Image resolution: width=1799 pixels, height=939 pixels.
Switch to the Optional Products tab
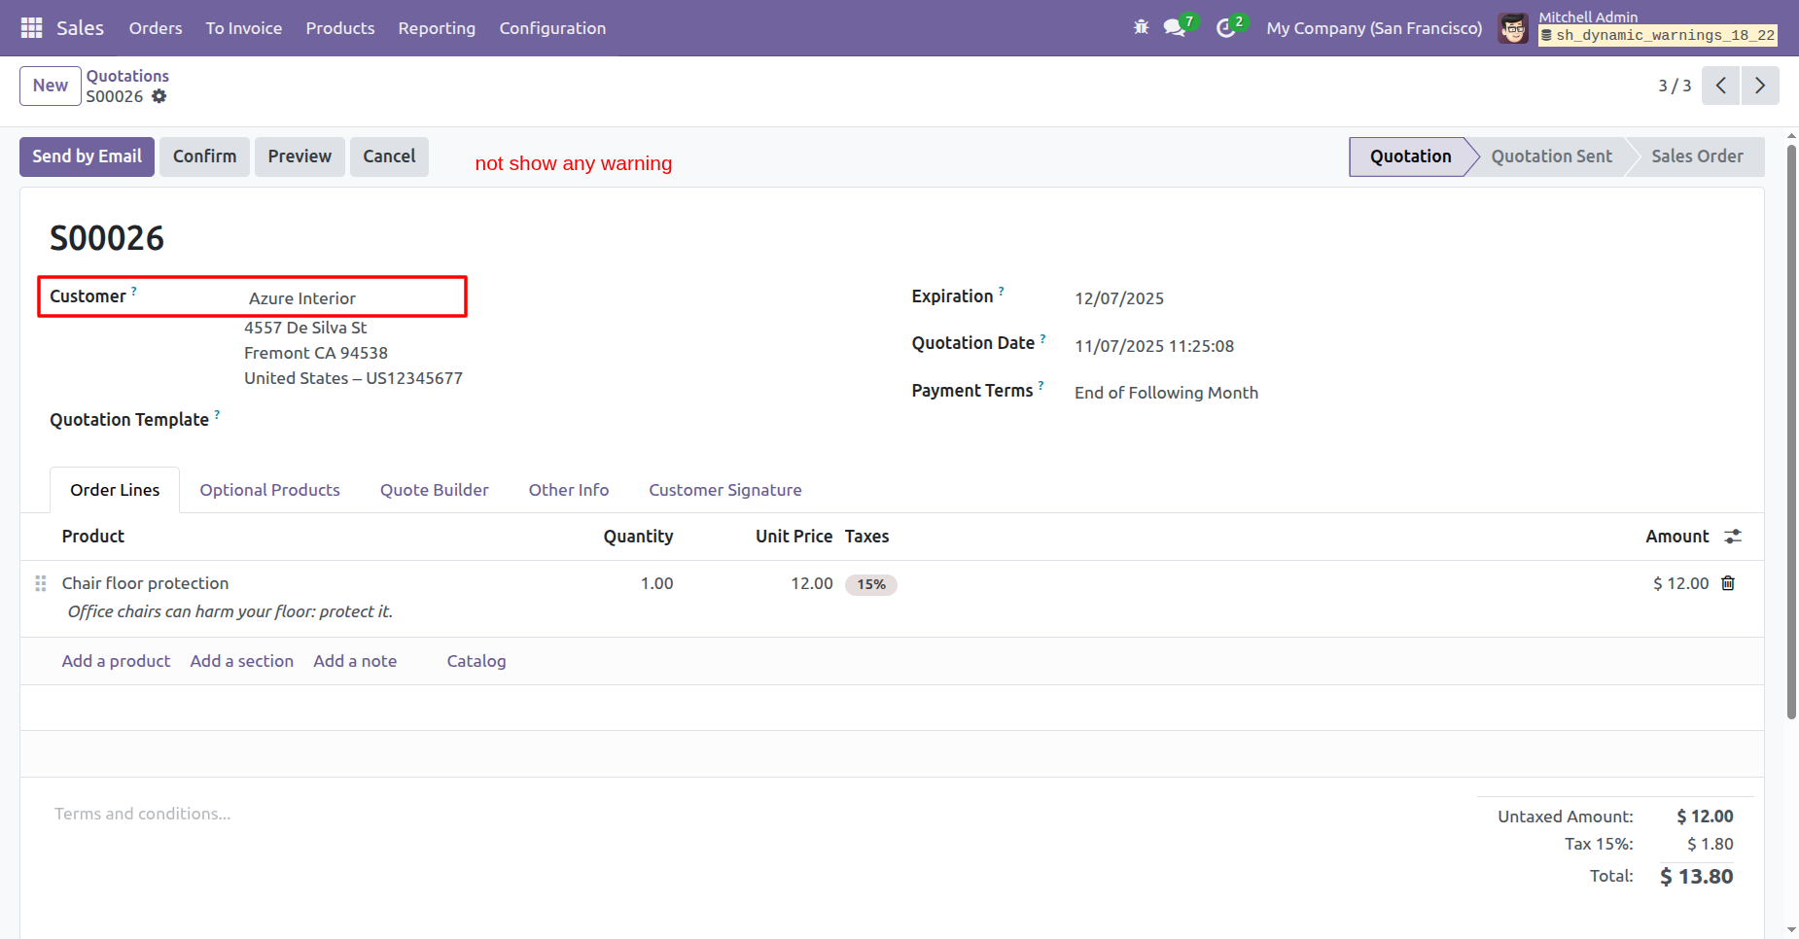[x=269, y=490]
